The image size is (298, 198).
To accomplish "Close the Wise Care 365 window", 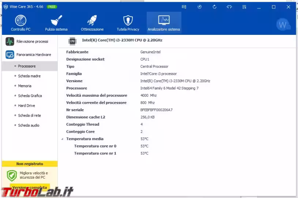I will 288,7.
